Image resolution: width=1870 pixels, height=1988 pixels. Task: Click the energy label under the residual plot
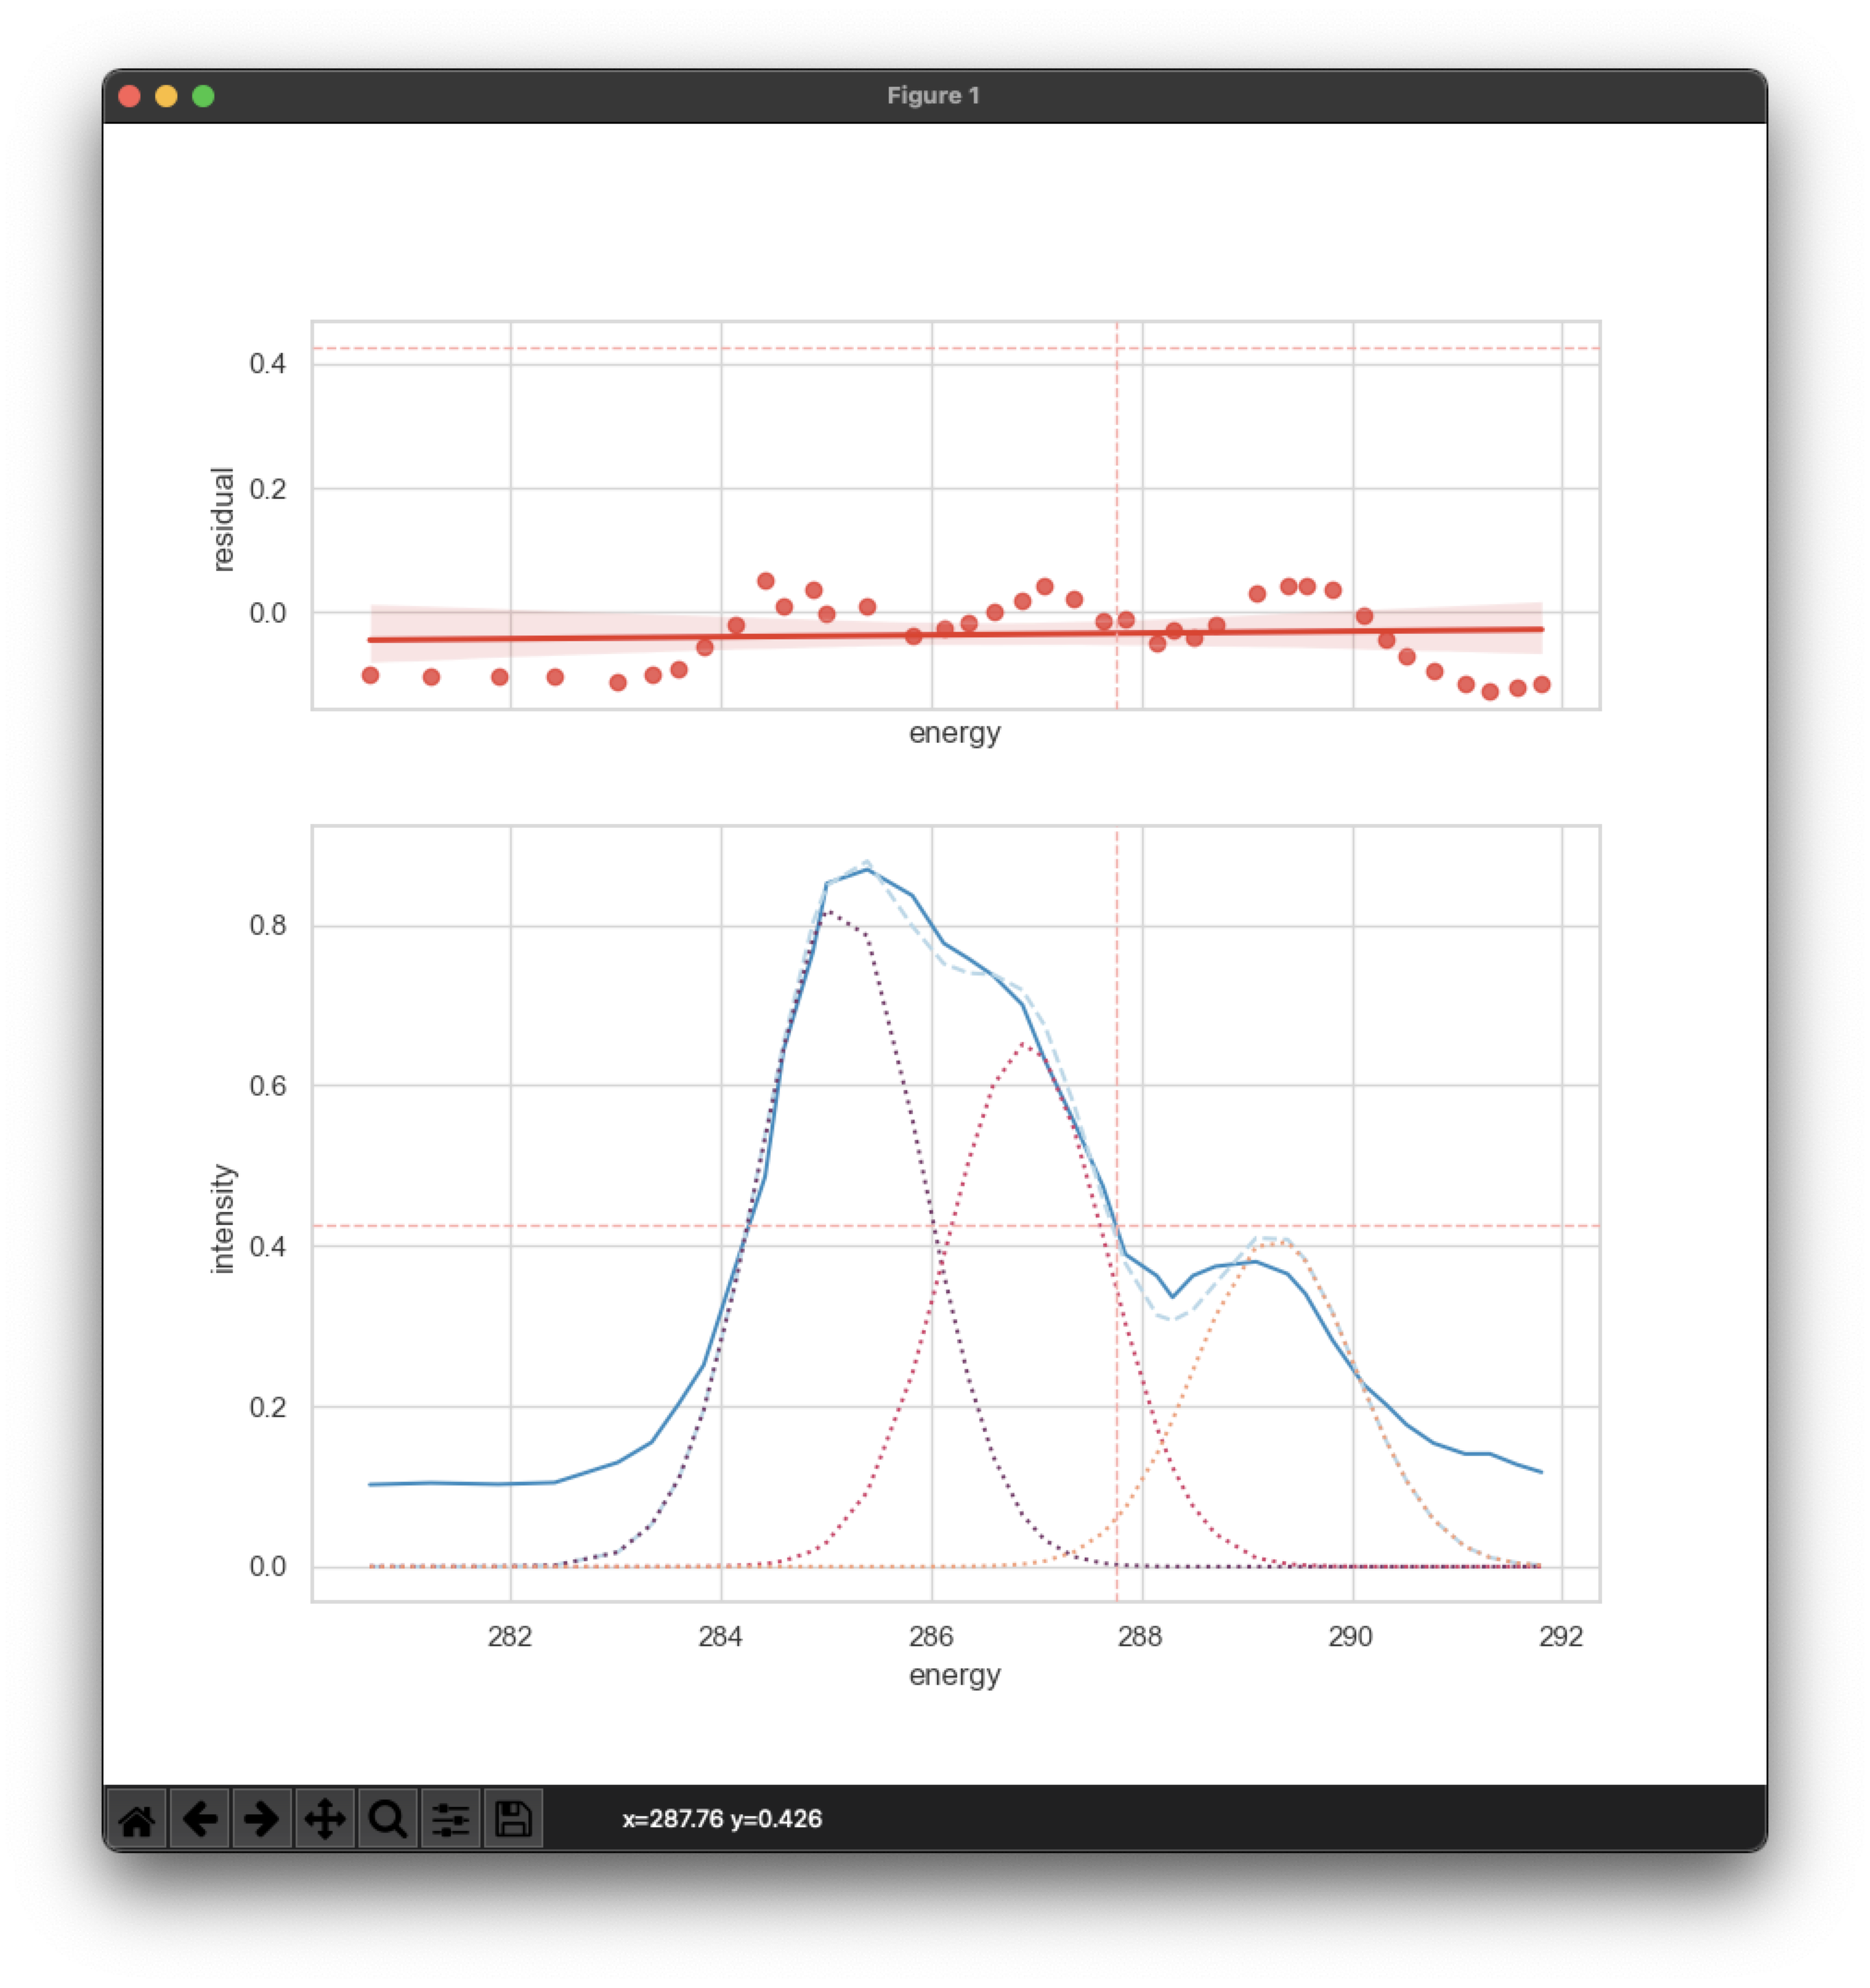954,733
